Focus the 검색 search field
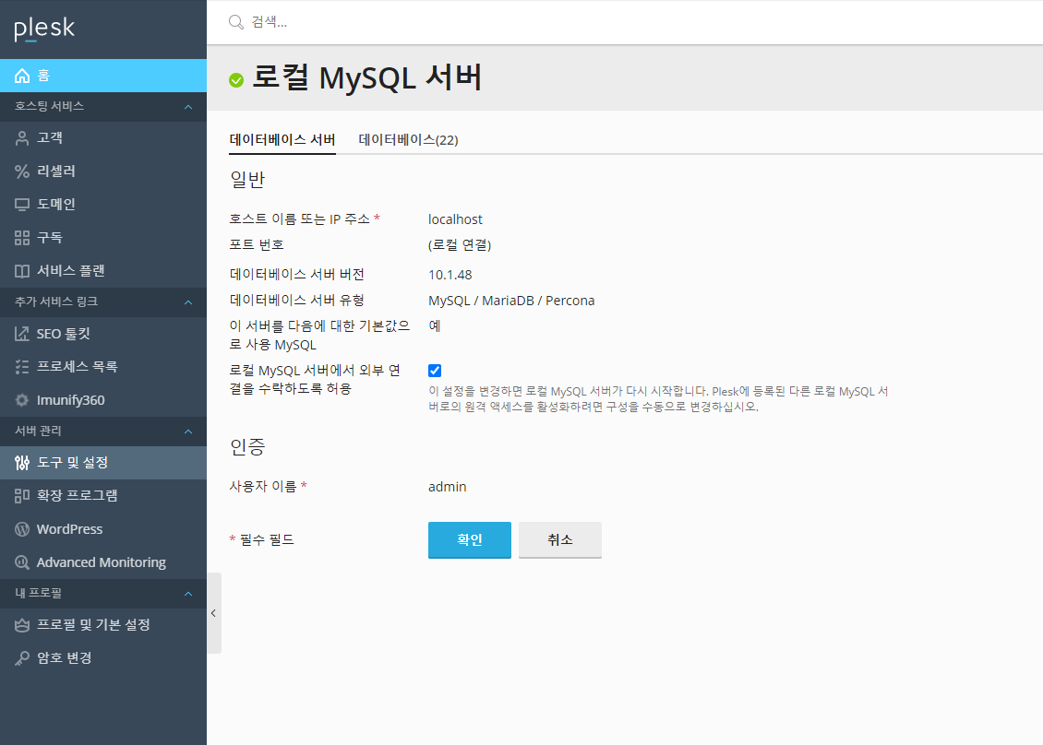 coord(625,22)
